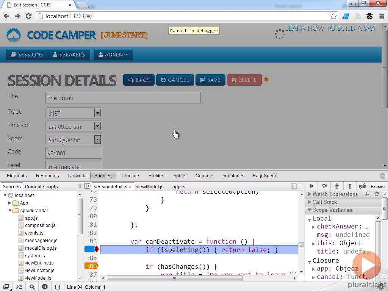Image resolution: width=388 pixels, height=291 pixels.
Task: Click the Code input field
Action: pos(74,153)
